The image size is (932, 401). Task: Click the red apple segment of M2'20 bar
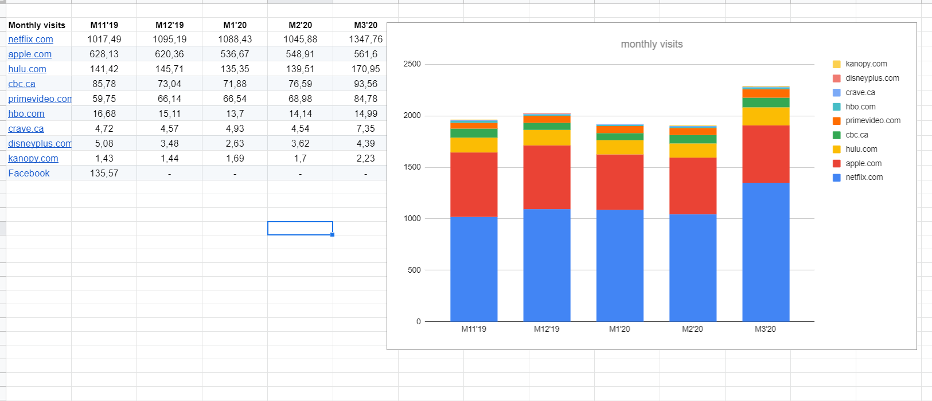pos(693,186)
